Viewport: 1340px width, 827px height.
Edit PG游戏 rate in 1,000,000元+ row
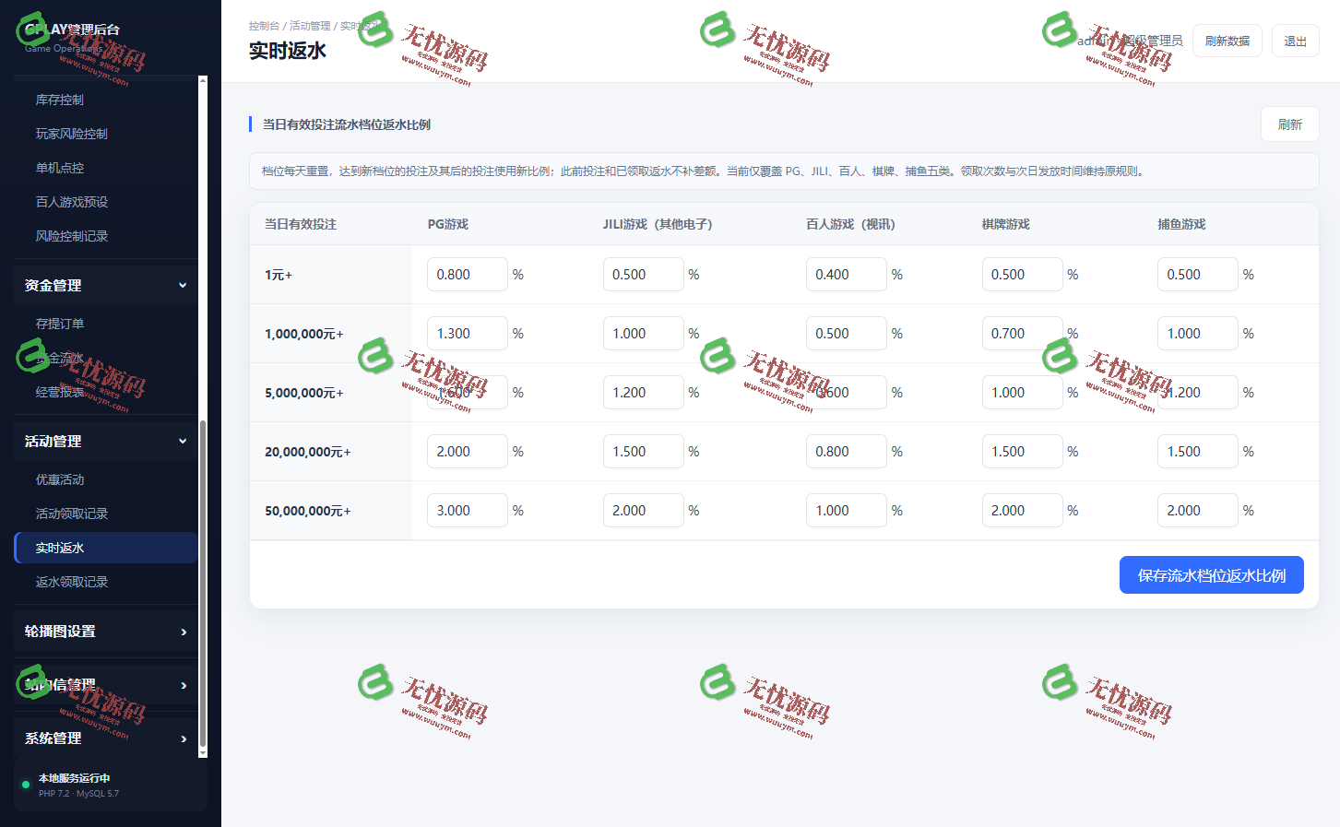click(468, 334)
